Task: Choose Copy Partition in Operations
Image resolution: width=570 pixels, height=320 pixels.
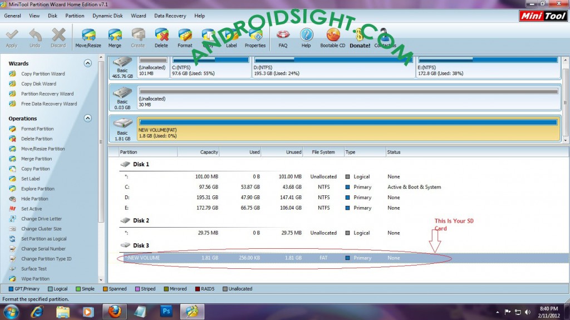Action: (x=35, y=169)
